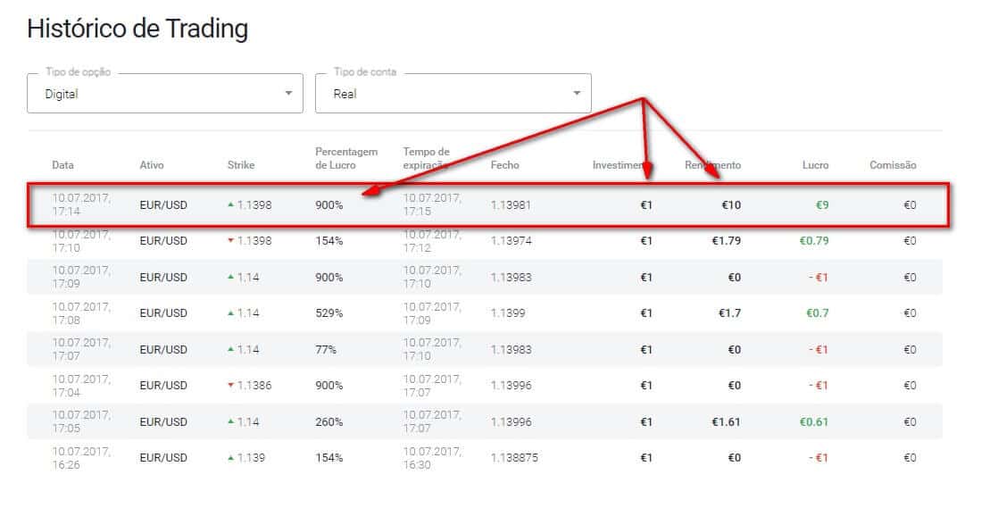Click green up arrow in highlighted 17:14 row
The width and height of the screenshot is (998, 508).
231,205
